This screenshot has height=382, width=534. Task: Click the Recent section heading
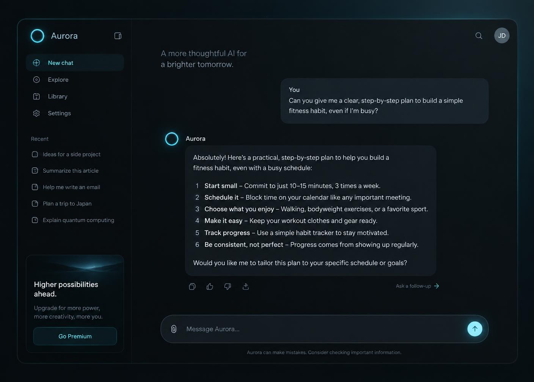(40, 139)
